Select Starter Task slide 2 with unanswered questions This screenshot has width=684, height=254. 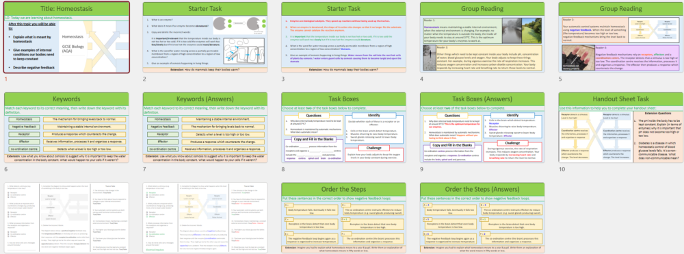click(205, 37)
